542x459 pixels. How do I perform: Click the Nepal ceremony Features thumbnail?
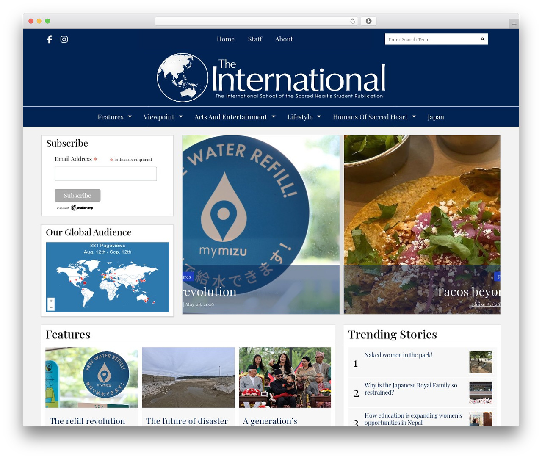(285, 378)
